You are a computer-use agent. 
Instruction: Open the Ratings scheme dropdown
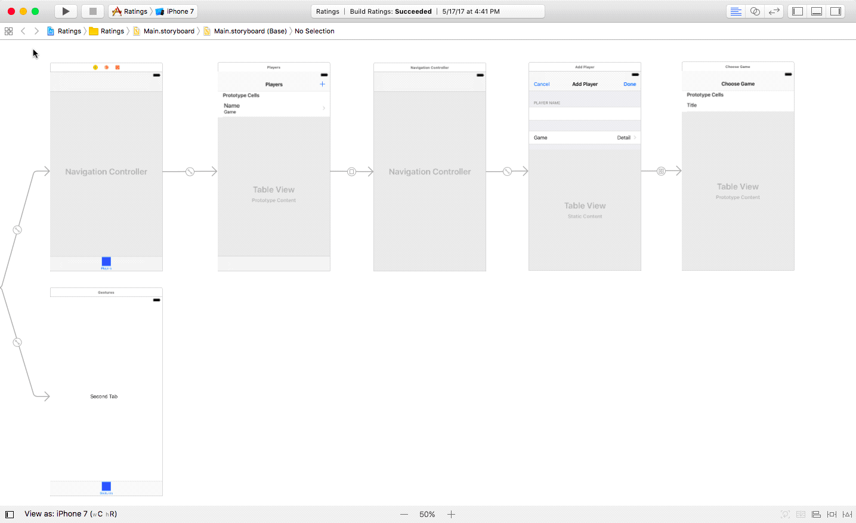(x=130, y=11)
